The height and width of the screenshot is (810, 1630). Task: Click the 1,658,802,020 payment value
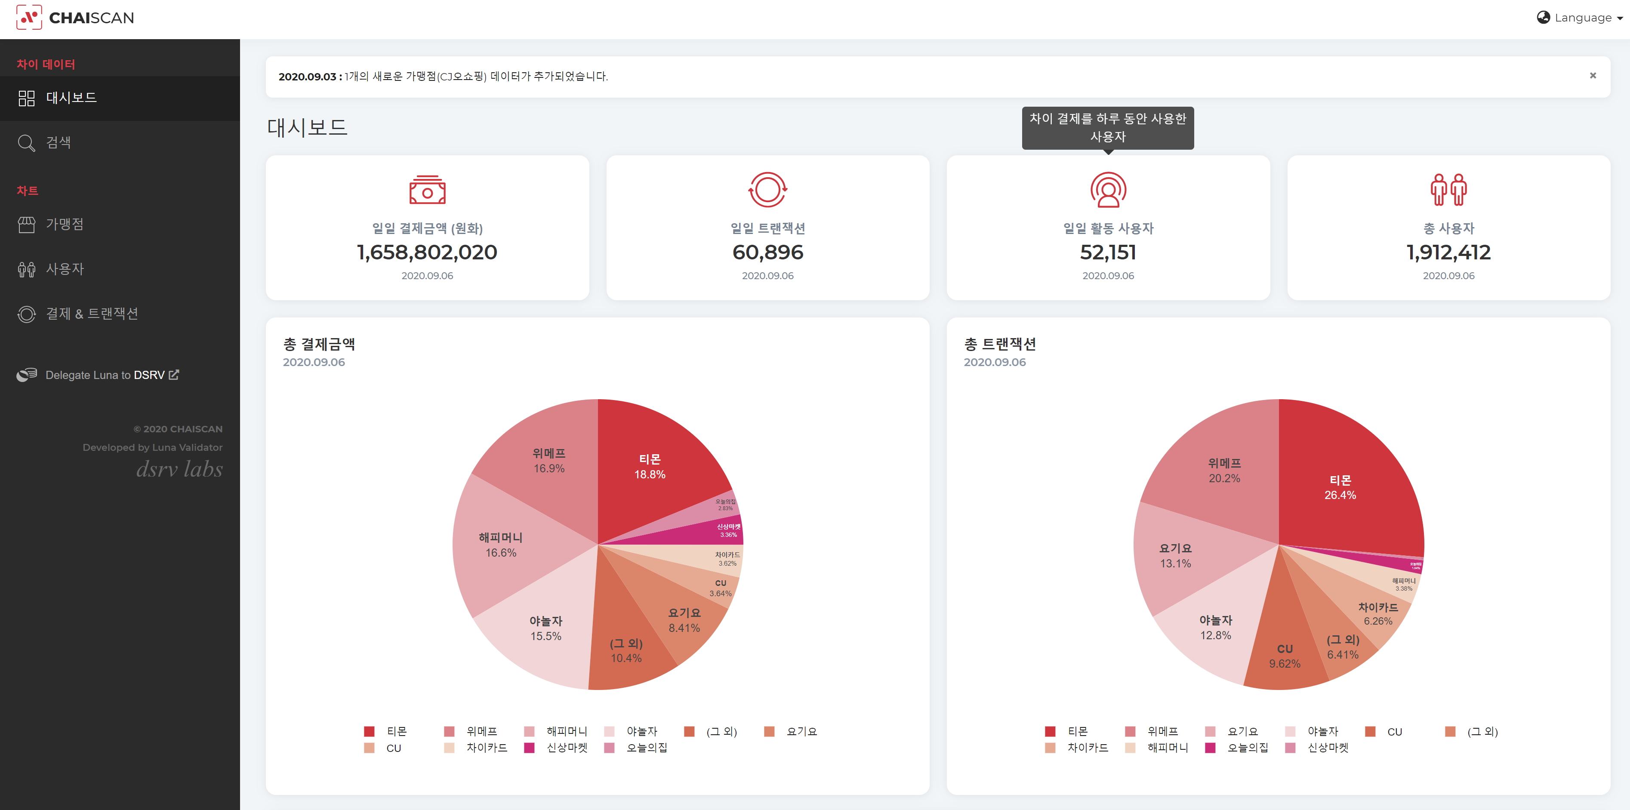click(x=427, y=253)
